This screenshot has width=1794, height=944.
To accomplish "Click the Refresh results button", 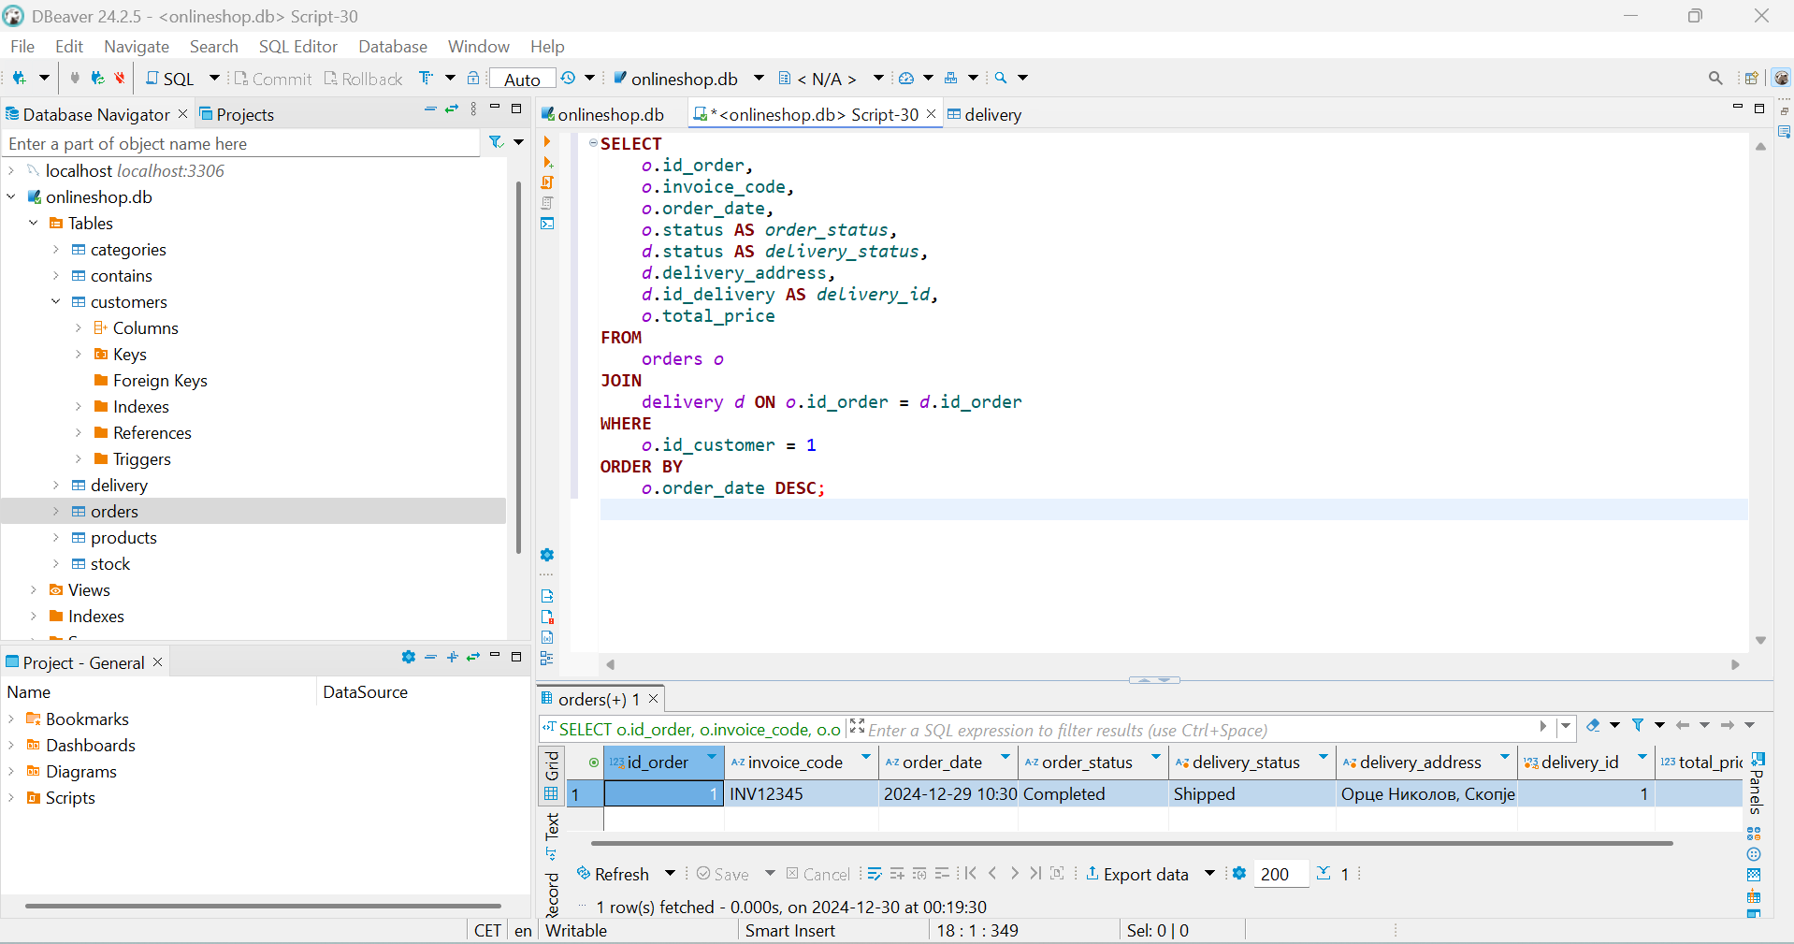I will coord(614,874).
